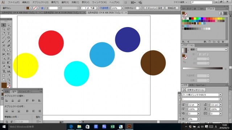Image resolution: width=232 pixels, height=130 pixels.
Task: Open font style dropdown below font name
Action: [x=220, y=99]
